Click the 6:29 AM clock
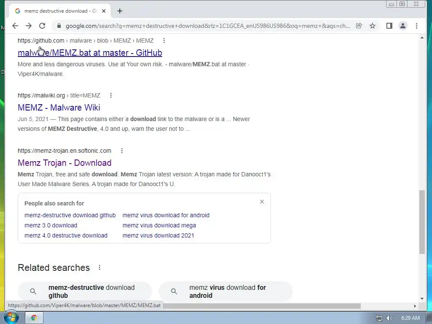The height and width of the screenshot is (324, 432). 410,318
